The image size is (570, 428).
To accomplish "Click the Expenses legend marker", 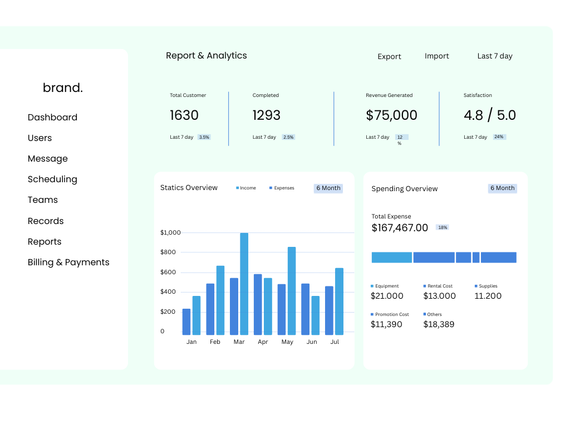I will click(x=271, y=188).
